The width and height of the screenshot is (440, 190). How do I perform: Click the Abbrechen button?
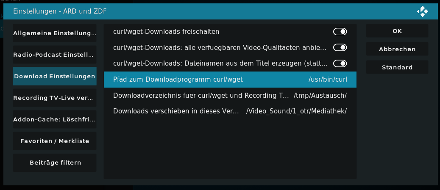point(397,49)
